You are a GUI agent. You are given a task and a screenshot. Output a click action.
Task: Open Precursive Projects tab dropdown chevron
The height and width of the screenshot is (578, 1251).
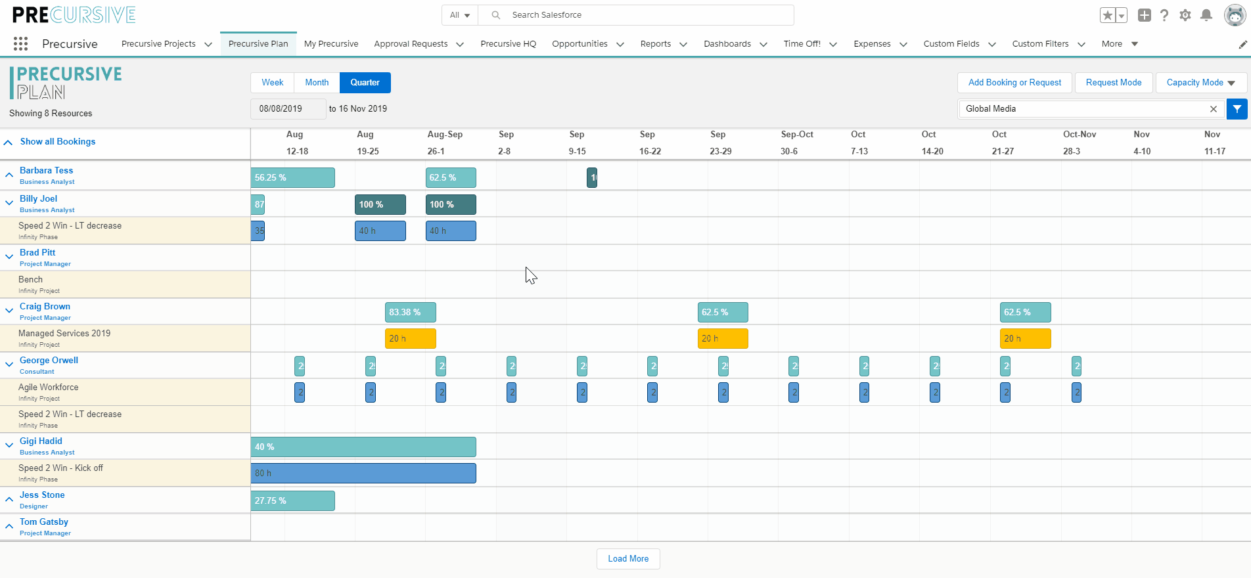(208, 45)
